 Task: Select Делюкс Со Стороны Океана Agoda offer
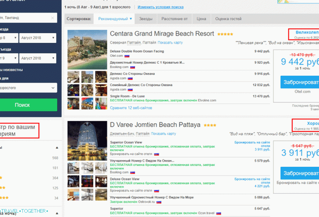pyautogui.click(x=190, y=76)
